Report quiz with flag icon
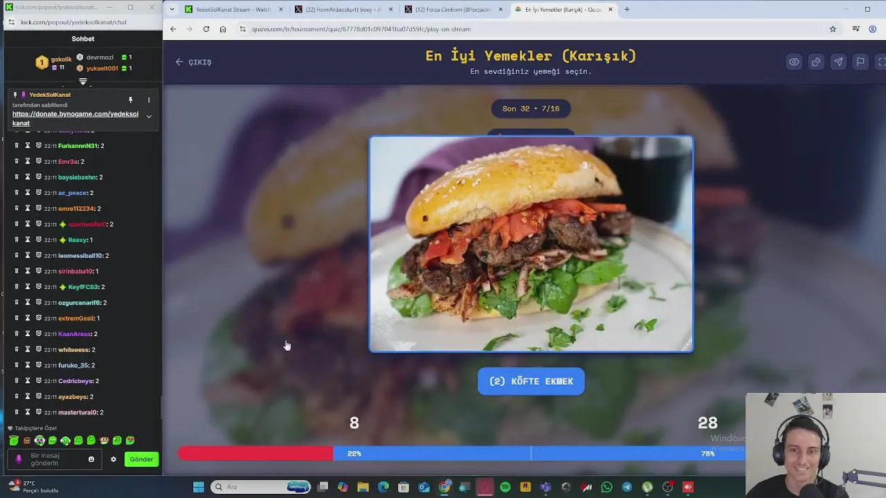Viewport: 886px width, 498px height. tap(860, 62)
